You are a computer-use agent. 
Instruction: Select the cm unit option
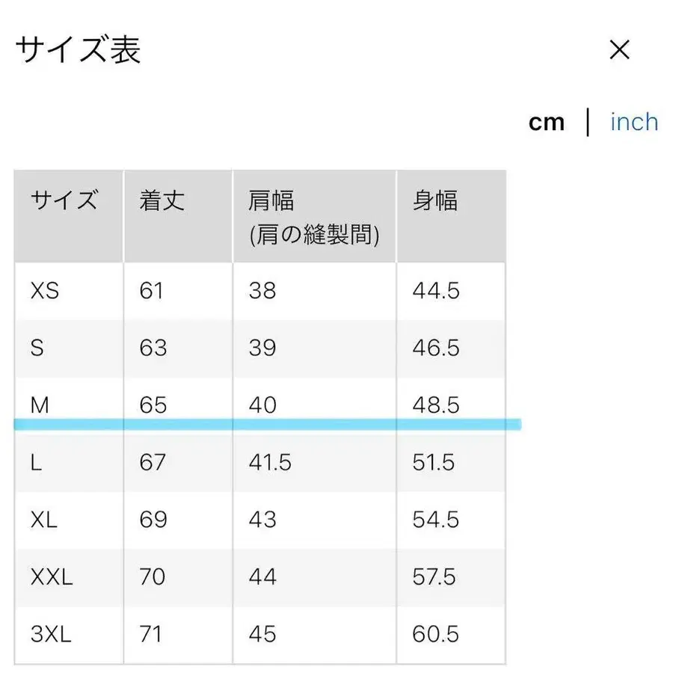547,122
